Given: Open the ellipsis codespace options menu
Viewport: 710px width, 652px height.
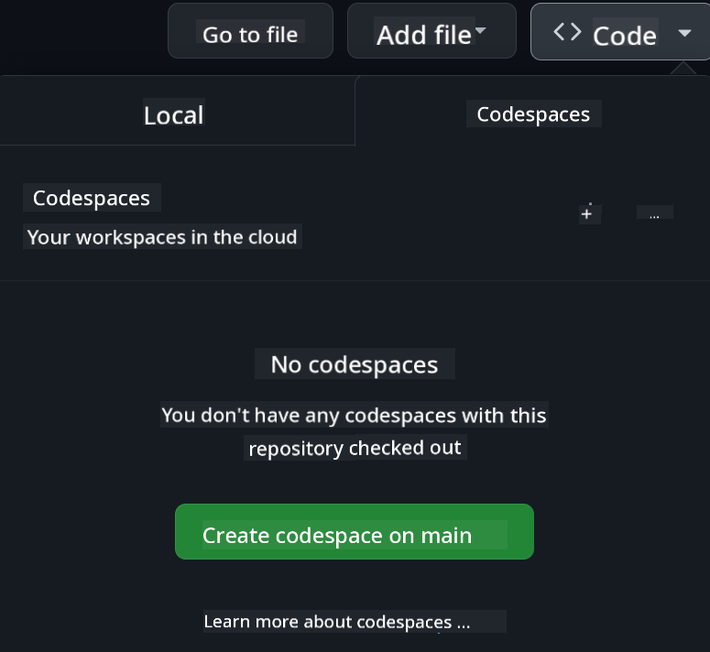Looking at the screenshot, I should tap(654, 213).
